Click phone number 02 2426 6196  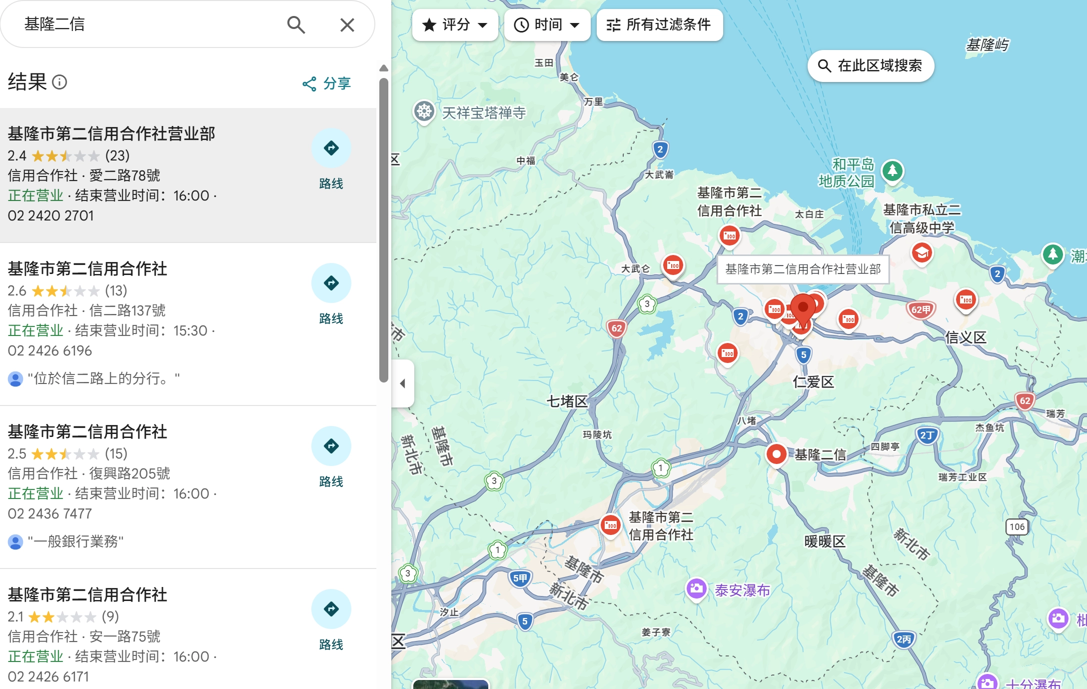[x=50, y=350]
